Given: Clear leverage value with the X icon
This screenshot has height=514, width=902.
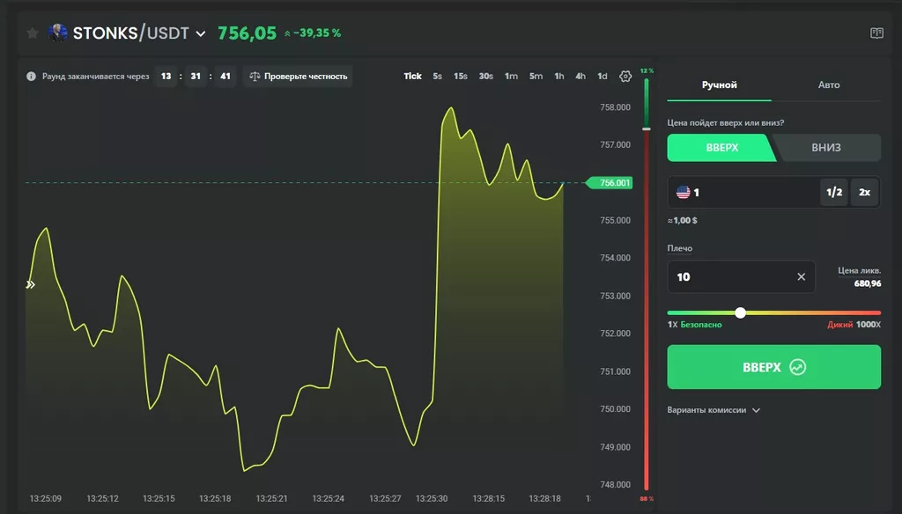Looking at the screenshot, I should coord(801,277).
